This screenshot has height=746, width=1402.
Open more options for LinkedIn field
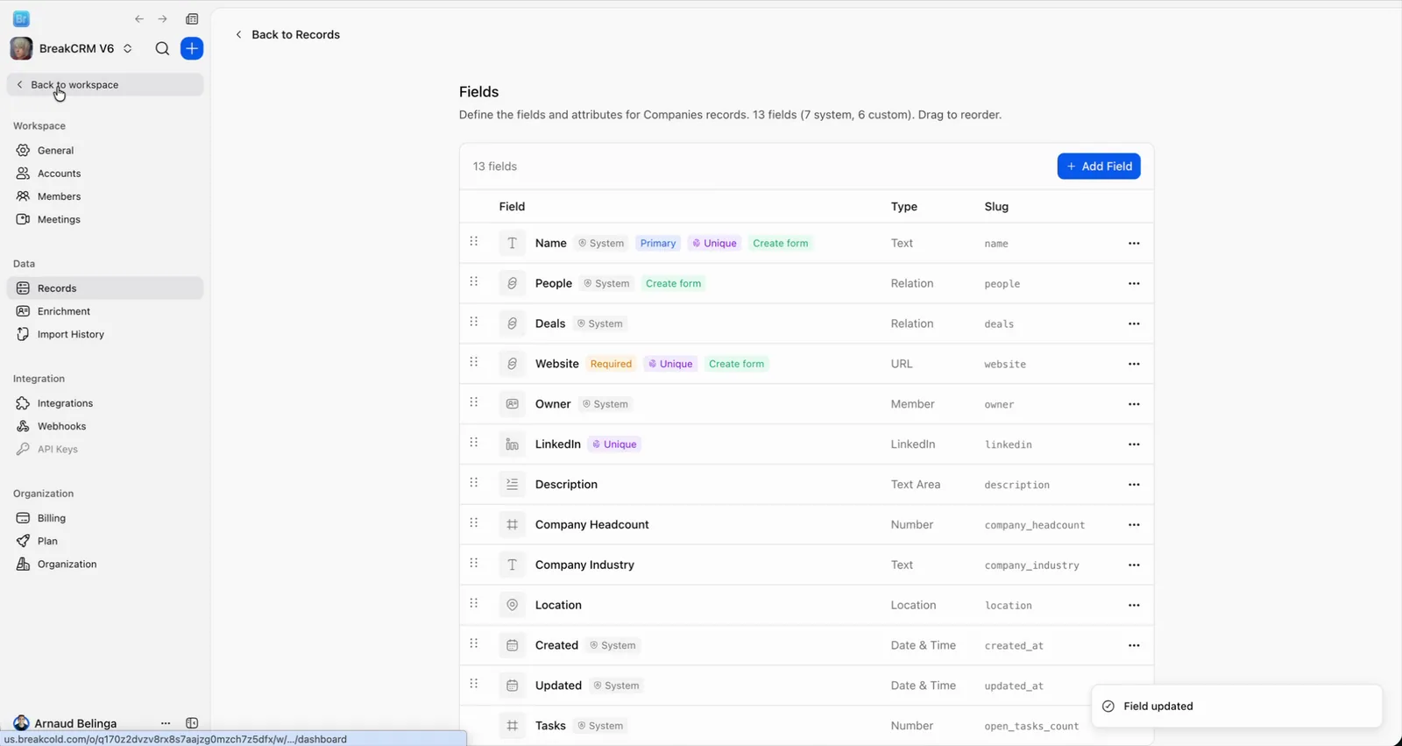[x=1134, y=444]
